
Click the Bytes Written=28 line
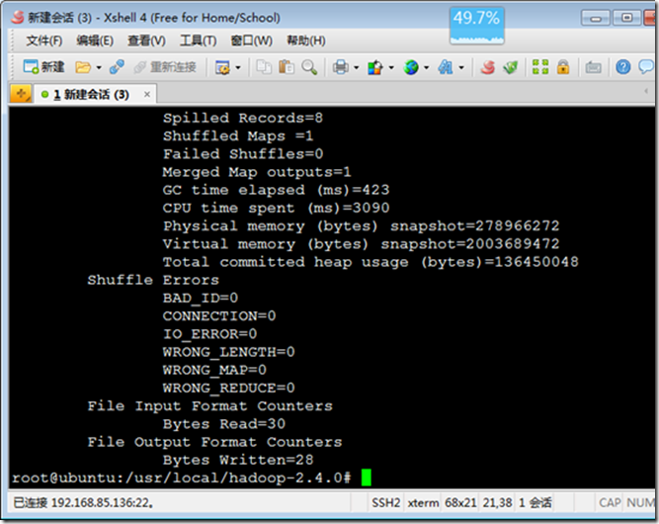click(238, 460)
